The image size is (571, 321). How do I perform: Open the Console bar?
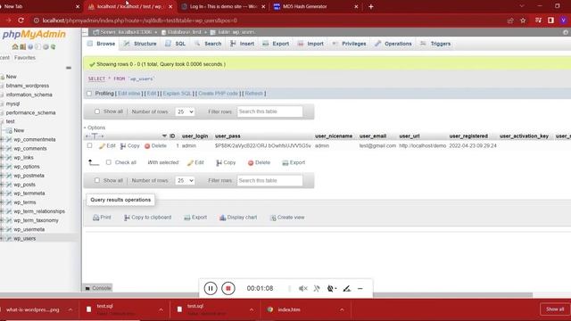click(97, 288)
